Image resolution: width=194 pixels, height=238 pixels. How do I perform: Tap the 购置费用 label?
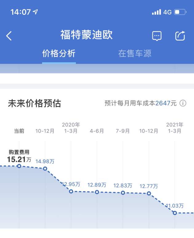19,152
